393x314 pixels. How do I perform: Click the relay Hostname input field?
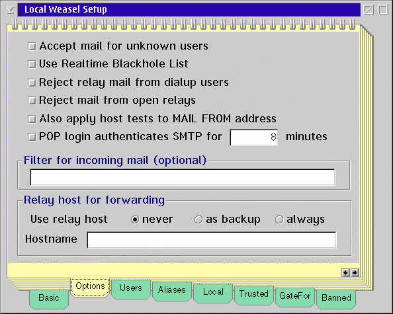click(x=212, y=240)
